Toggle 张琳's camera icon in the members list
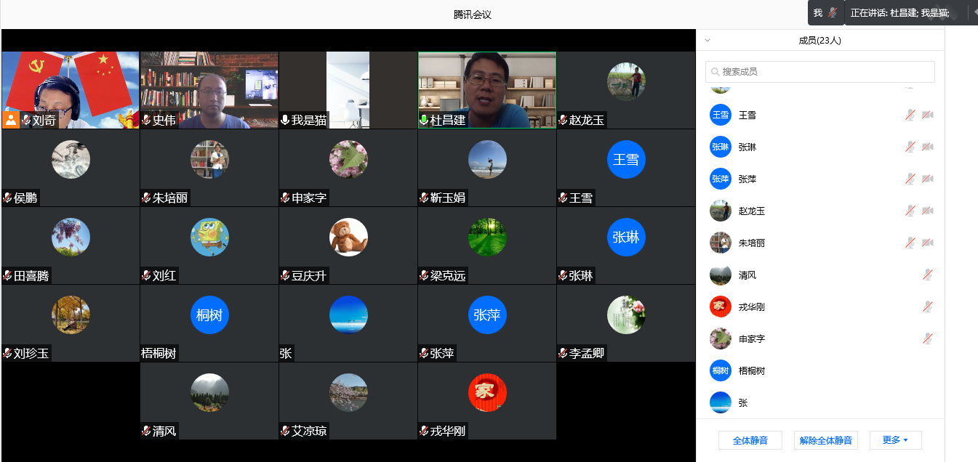 click(x=928, y=147)
